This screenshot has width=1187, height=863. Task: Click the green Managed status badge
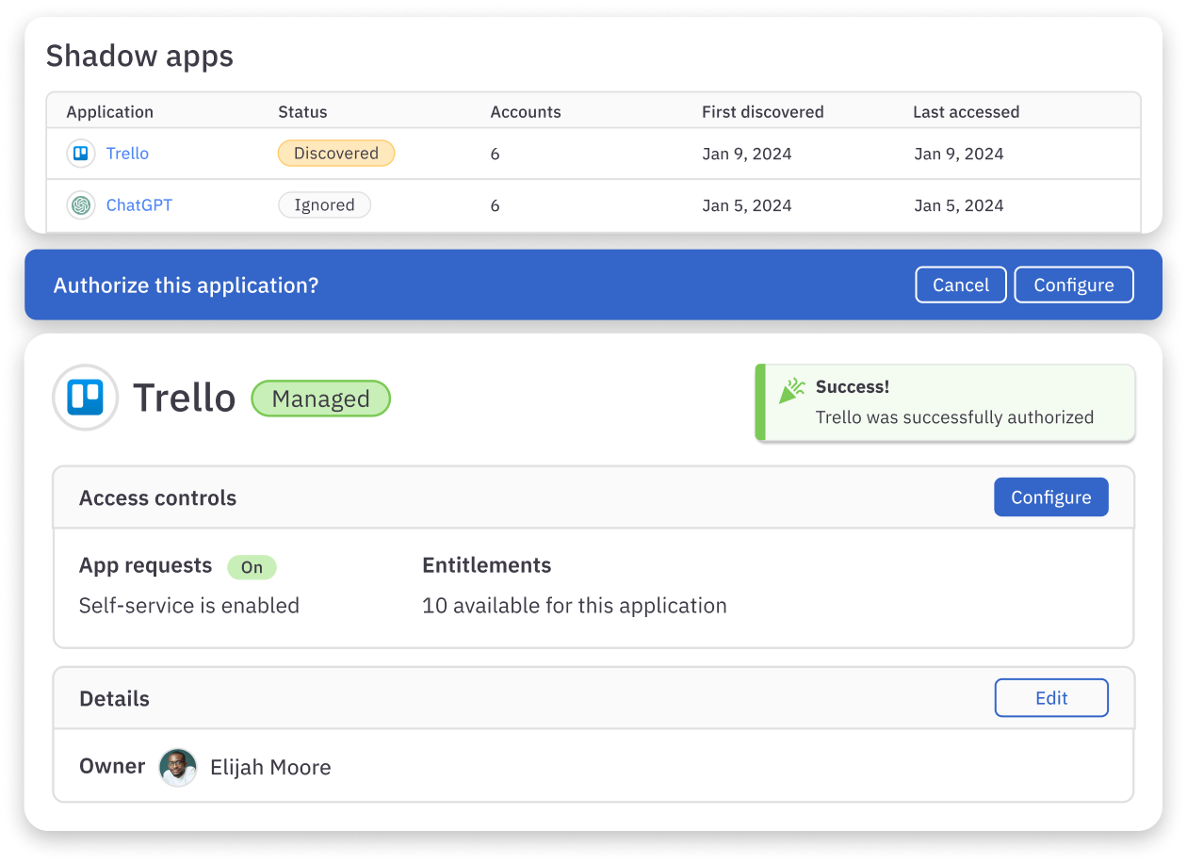click(x=320, y=399)
